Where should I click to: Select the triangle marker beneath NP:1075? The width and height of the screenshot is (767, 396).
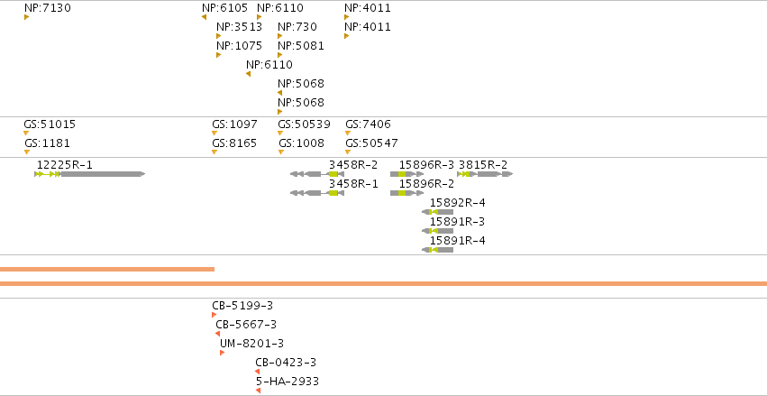219,55
